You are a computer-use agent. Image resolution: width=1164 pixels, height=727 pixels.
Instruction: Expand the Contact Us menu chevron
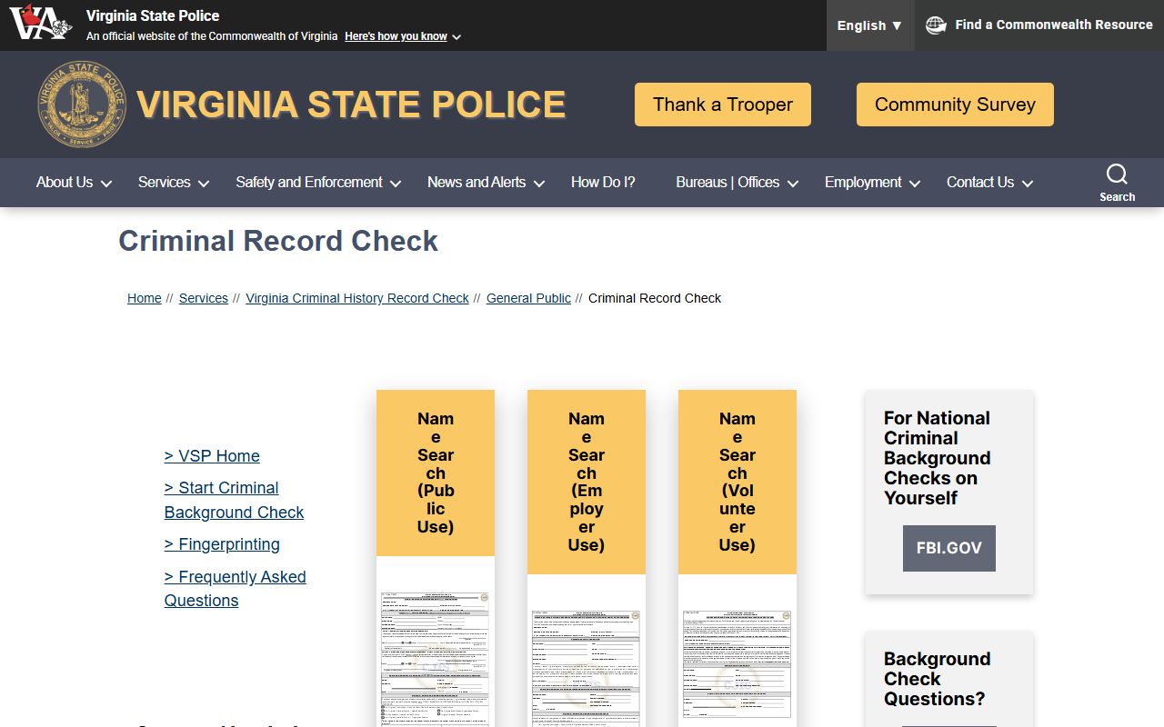pos(1028,184)
